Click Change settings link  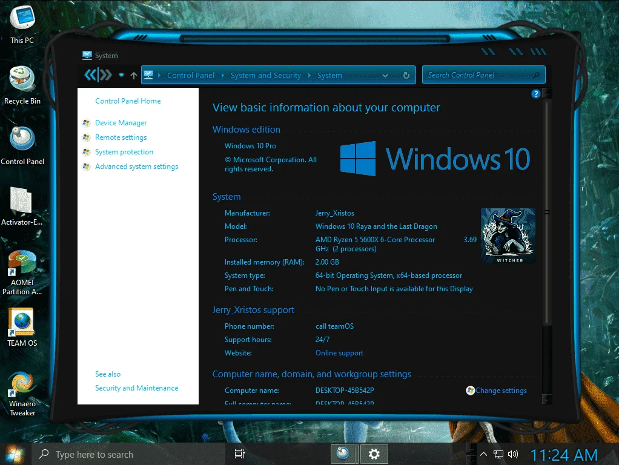click(x=501, y=391)
